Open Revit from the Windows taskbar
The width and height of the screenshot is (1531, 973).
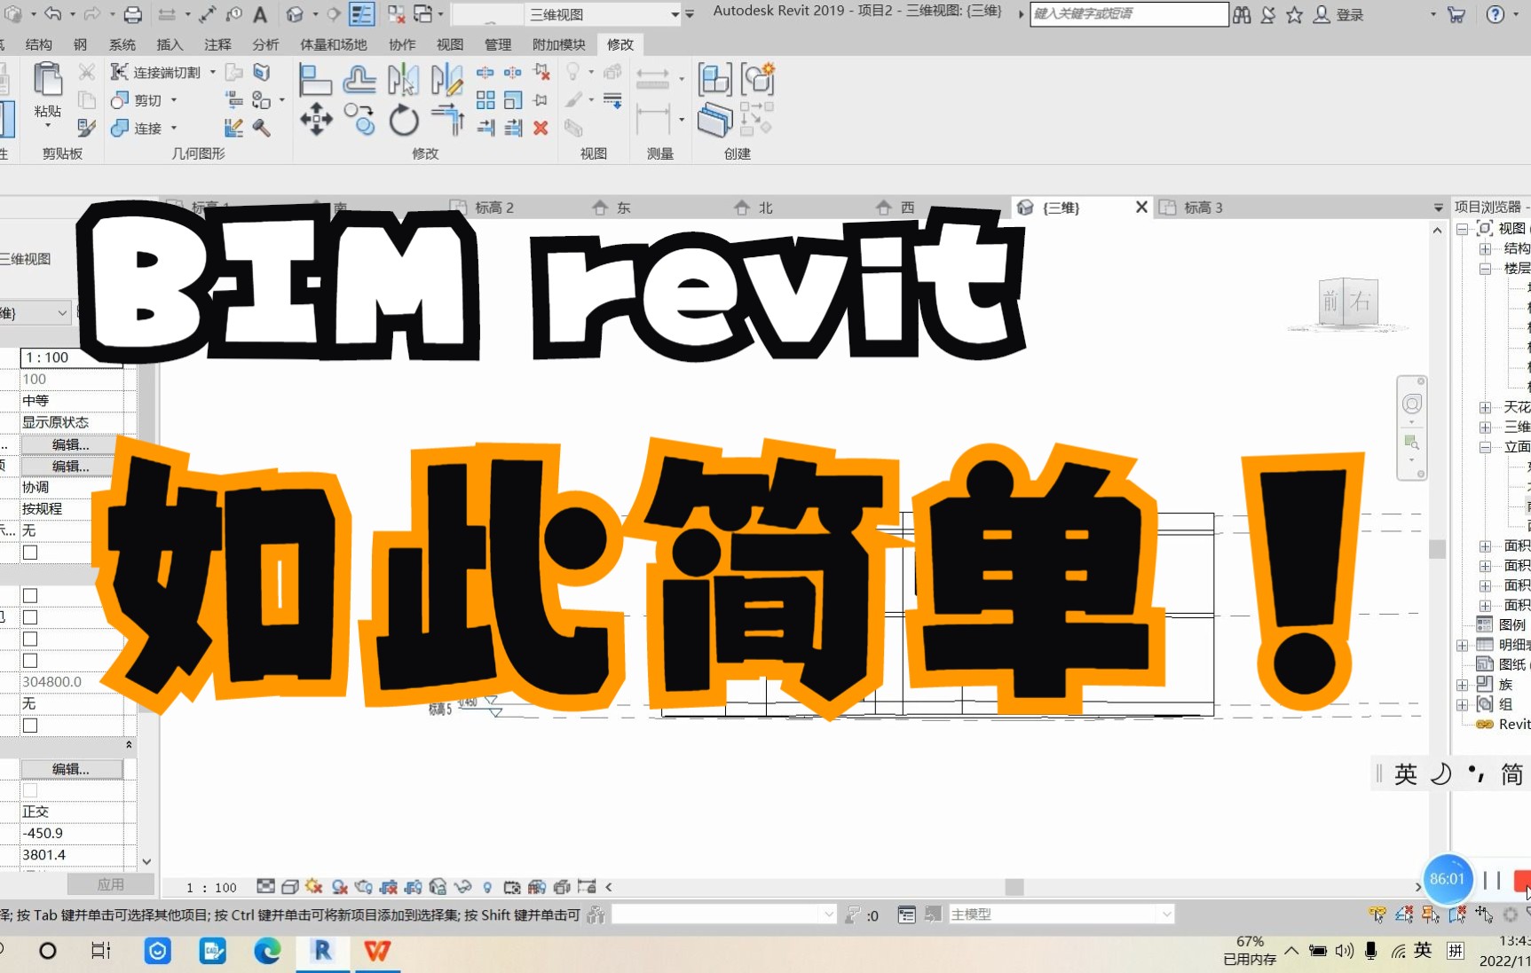(323, 951)
